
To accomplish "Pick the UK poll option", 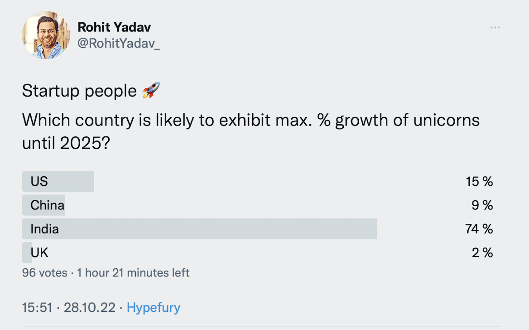I will 39,252.
